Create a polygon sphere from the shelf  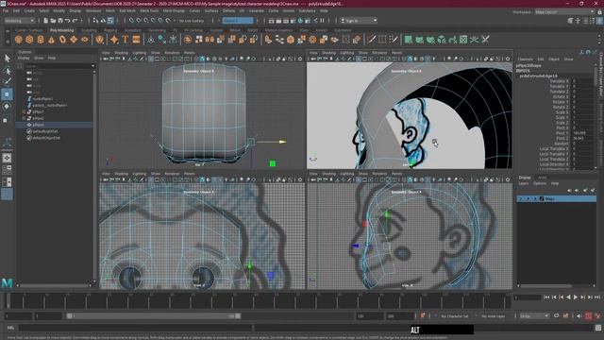point(18,40)
